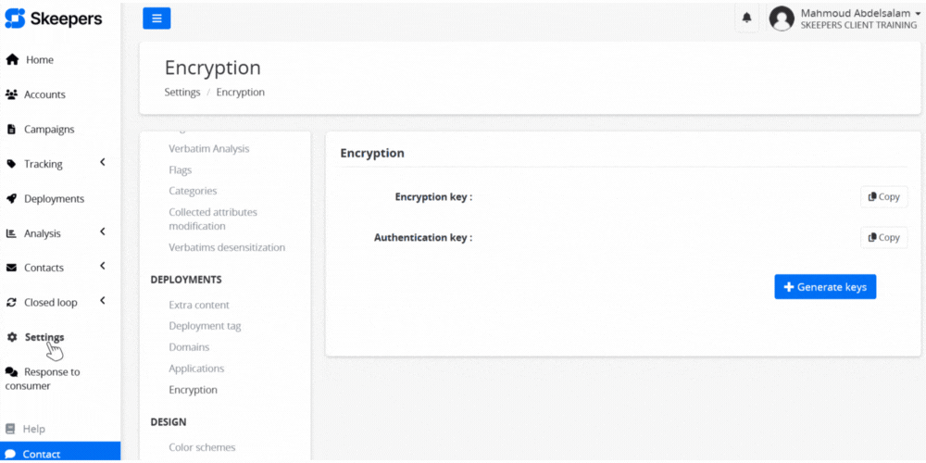Expand the Tracking submenu chevron
Screen dimensions: 926x463
103,163
